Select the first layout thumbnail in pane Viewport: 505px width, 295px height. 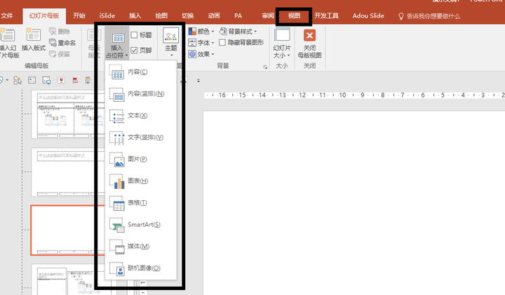pyautogui.click(x=68, y=114)
